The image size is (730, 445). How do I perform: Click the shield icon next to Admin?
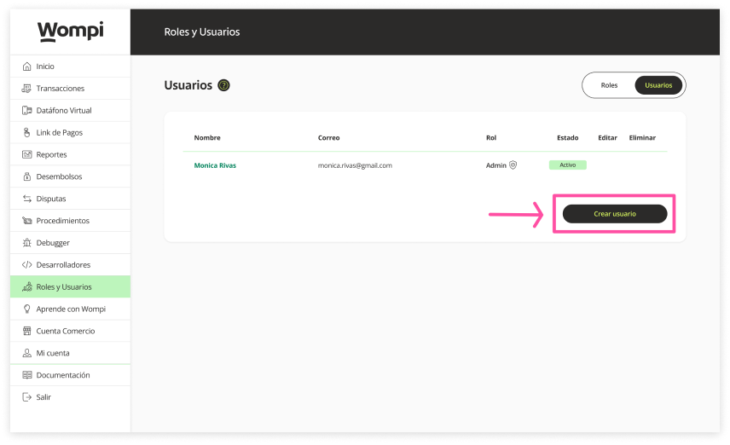coord(513,165)
